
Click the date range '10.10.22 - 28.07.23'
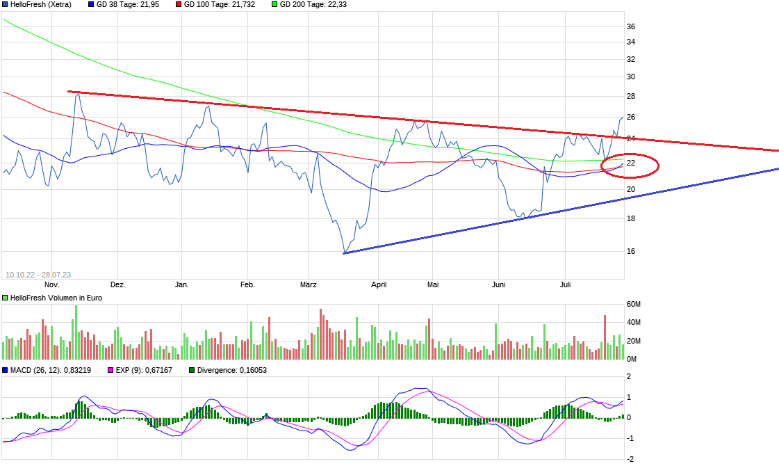[x=38, y=275]
